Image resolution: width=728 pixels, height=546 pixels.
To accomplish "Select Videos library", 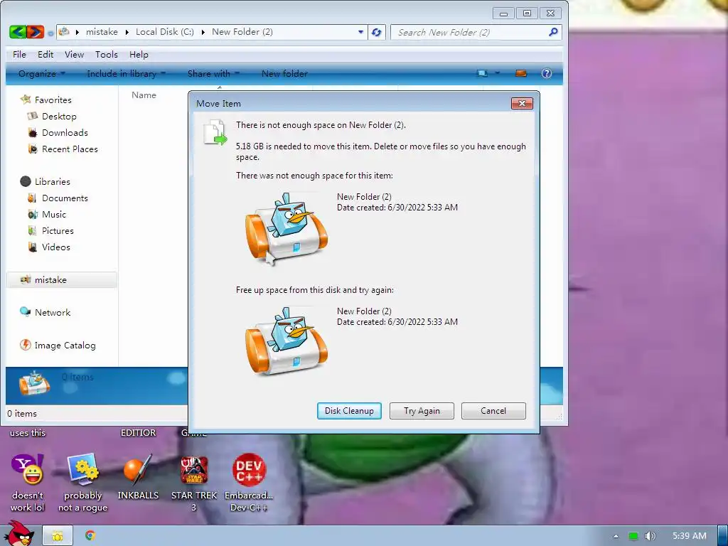I will click(55, 247).
